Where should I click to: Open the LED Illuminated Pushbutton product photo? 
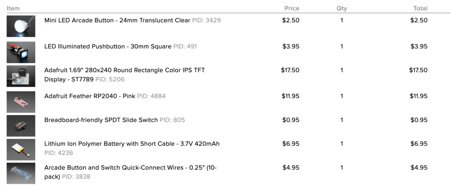click(x=21, y=52)
